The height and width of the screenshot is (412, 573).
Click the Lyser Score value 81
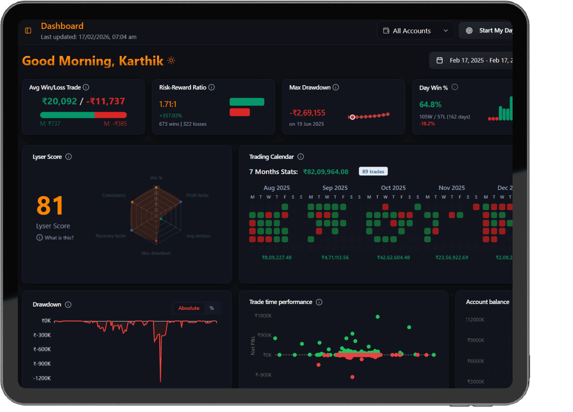click(x=50, y=206)
